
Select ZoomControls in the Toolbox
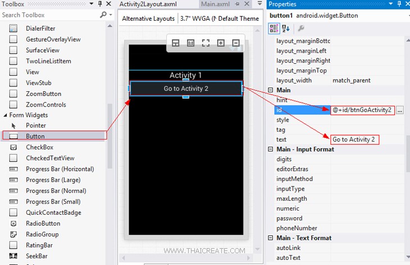45,105
